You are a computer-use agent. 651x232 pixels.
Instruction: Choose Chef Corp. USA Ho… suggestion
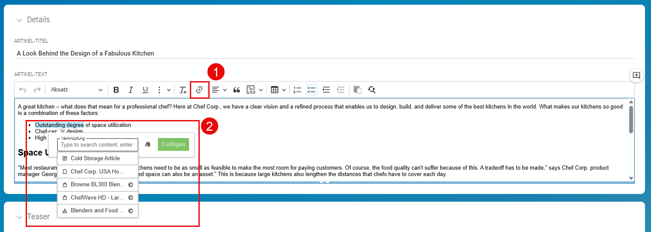pyautogui.click(x=98, y=171)
